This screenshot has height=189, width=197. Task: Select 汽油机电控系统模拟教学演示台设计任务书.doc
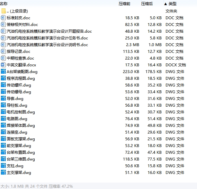point(47,38)
